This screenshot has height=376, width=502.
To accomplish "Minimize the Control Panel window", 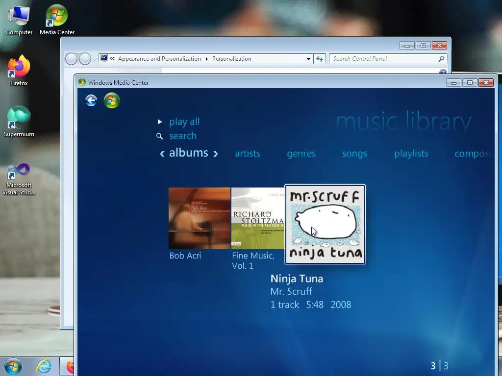I will pos(407,46).
